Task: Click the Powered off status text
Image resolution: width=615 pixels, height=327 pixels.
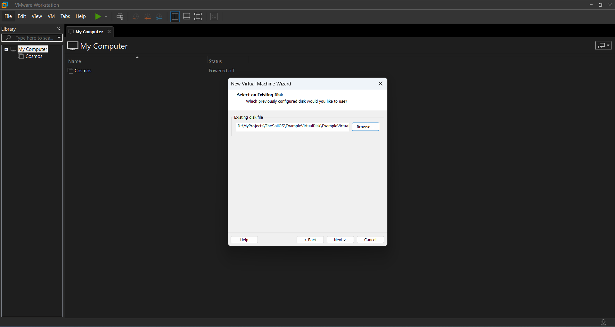Action: point(222,71)
